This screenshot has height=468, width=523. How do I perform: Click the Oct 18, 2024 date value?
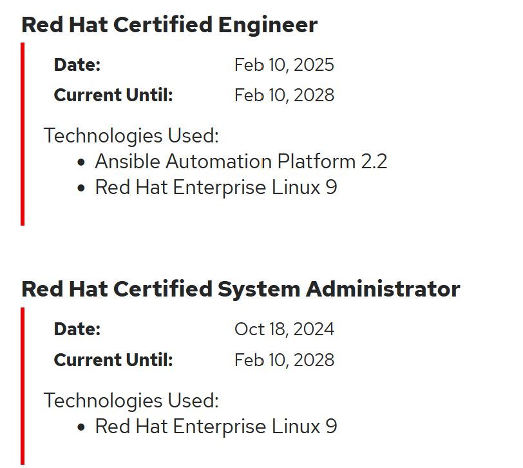[284, 329]
